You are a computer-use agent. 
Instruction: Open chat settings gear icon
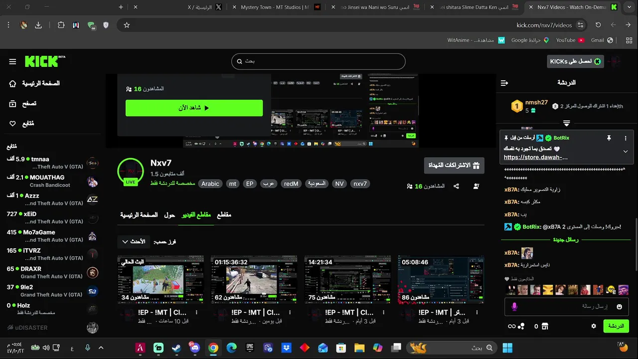pyautogui.click(x=594, y=326)
